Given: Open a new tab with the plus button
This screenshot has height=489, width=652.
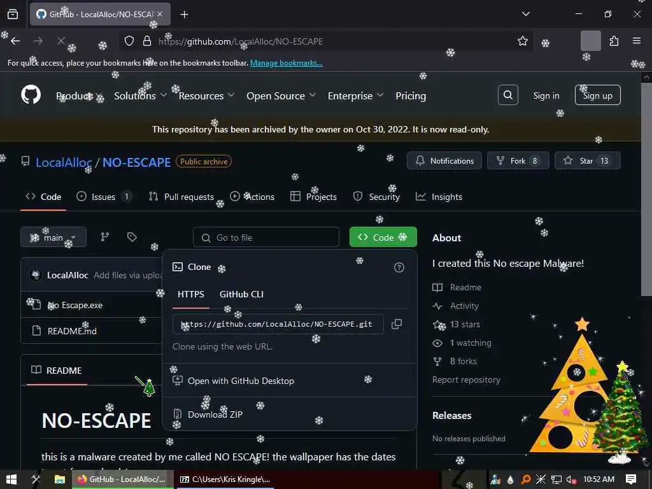Looking at the screenshot, I should click(185, 15).
